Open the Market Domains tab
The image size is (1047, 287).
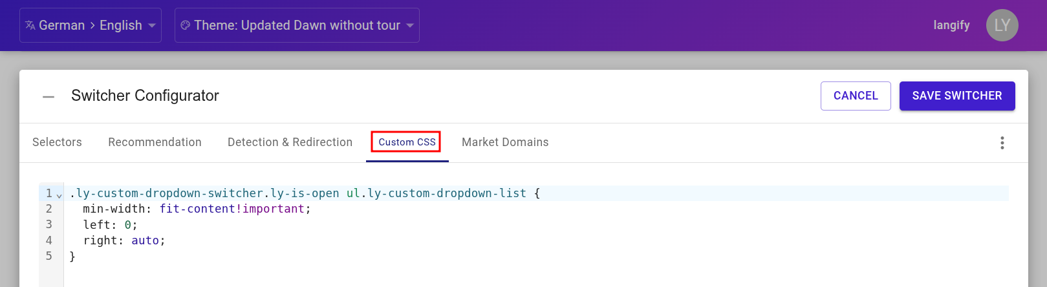coord(505,142)
